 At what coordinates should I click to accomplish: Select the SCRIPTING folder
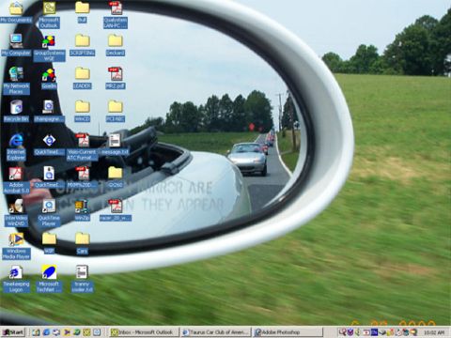pos(82,45)
